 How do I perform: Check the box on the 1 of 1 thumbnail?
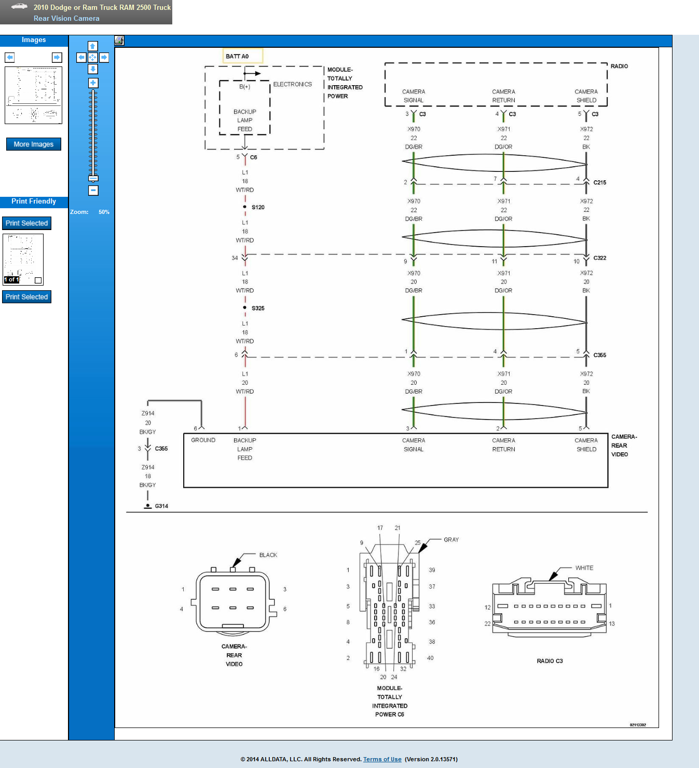38,280
